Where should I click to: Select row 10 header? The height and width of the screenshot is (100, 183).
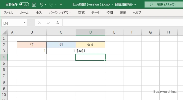click(4, 95)
